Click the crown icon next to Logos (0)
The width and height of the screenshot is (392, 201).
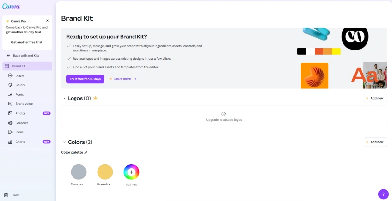coord(95,98)
